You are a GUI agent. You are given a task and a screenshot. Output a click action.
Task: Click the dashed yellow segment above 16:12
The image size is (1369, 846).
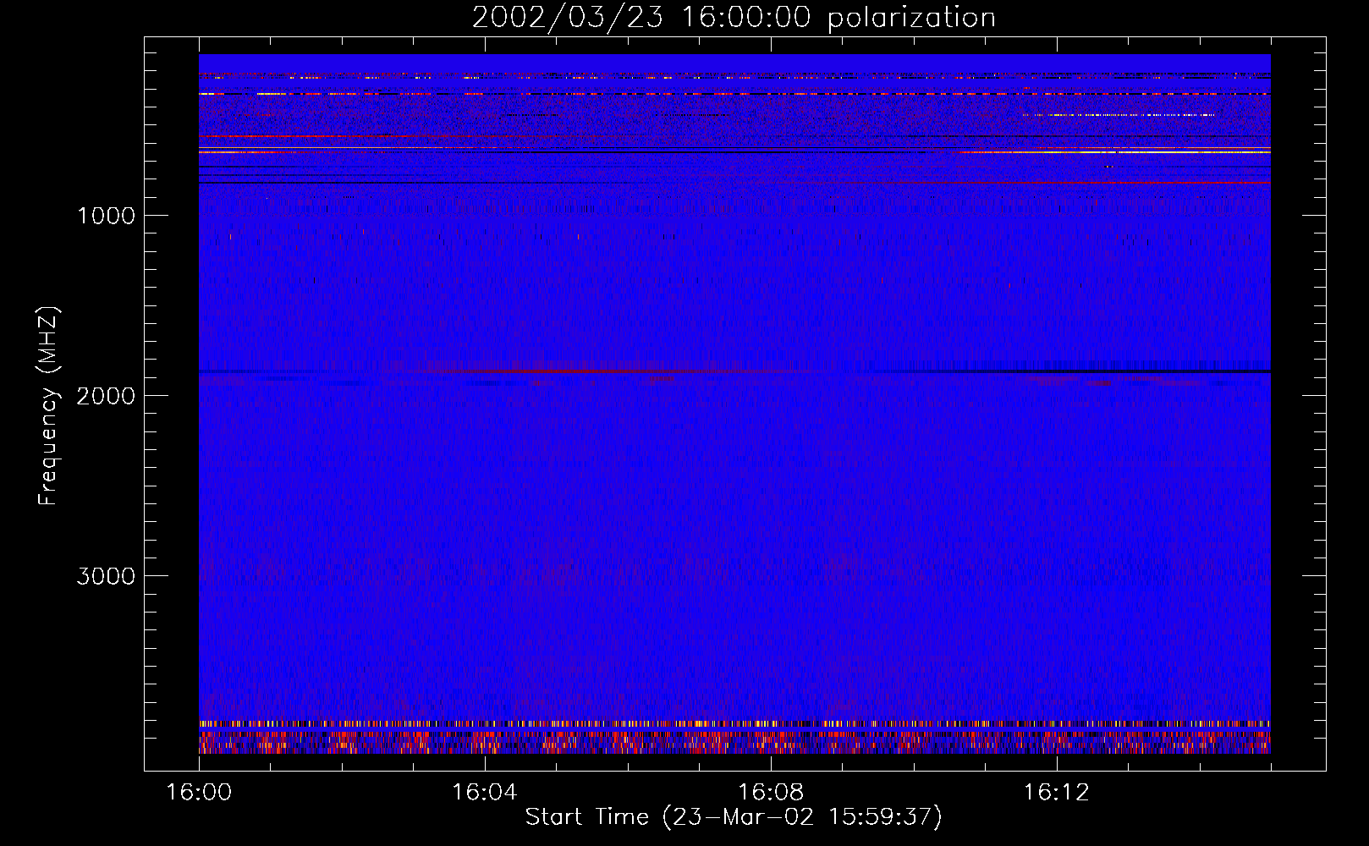click(x=1117, y=114)
